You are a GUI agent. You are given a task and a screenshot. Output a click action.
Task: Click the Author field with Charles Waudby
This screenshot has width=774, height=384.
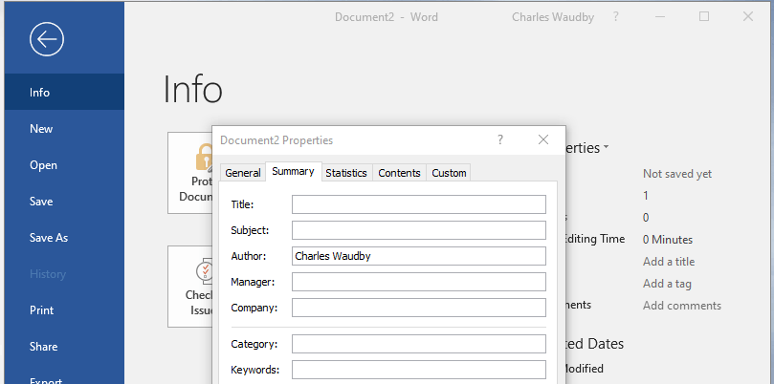[x=419, y=256]
